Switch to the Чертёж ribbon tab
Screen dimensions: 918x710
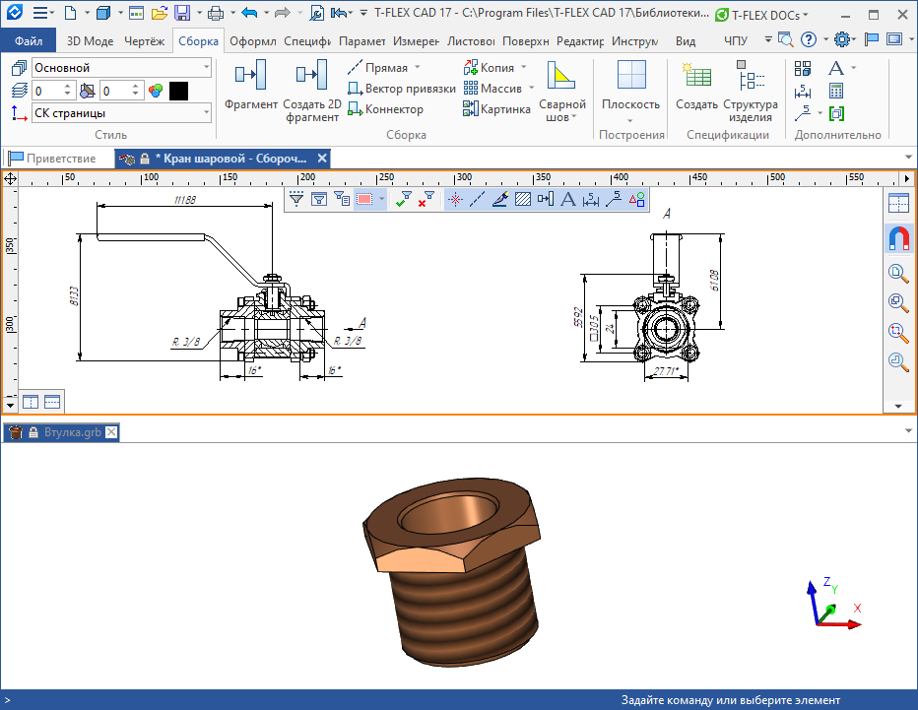point(144,41)
